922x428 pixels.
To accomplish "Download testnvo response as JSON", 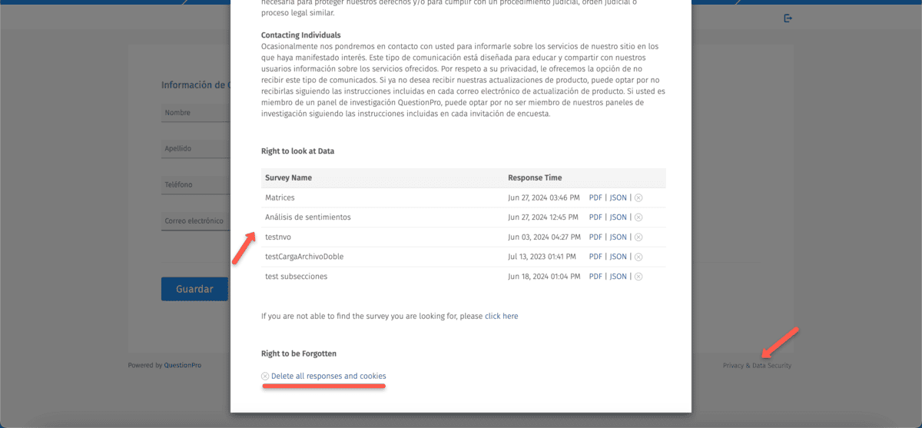I will (x=619, y=237).
